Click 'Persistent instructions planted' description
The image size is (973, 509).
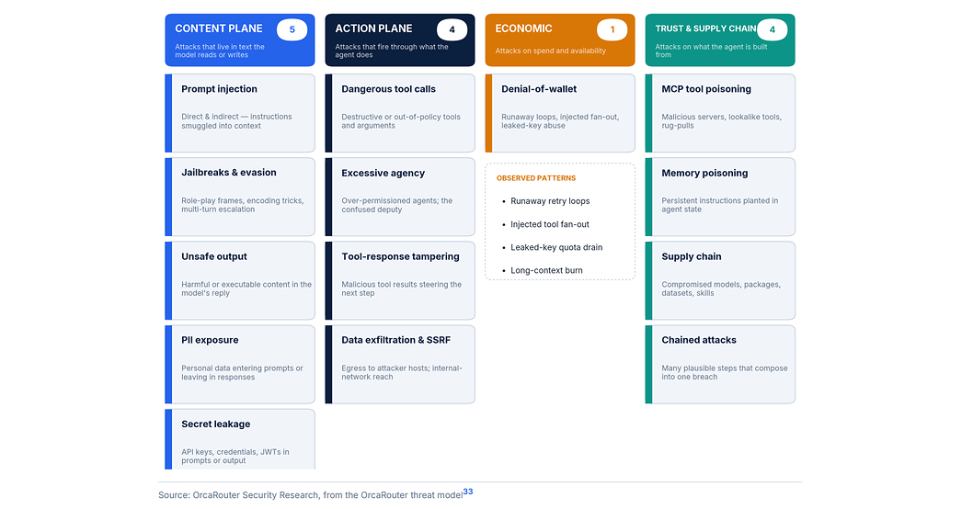pos(720,205)
